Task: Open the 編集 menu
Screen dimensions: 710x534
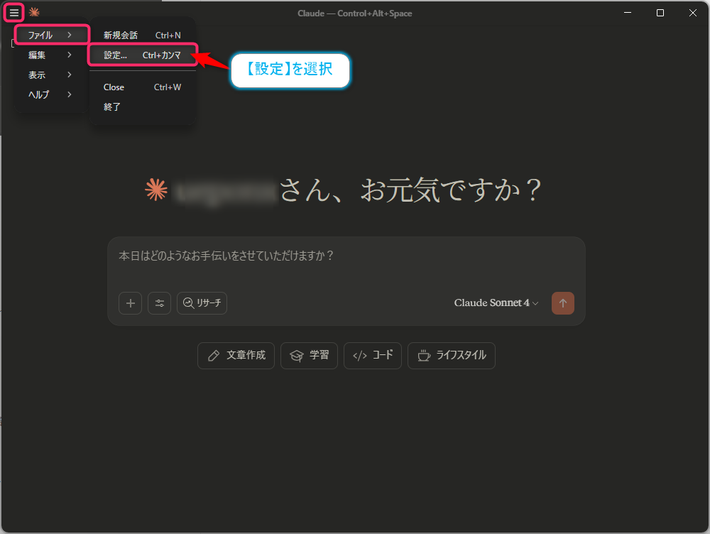Action: tap(50, 55)
